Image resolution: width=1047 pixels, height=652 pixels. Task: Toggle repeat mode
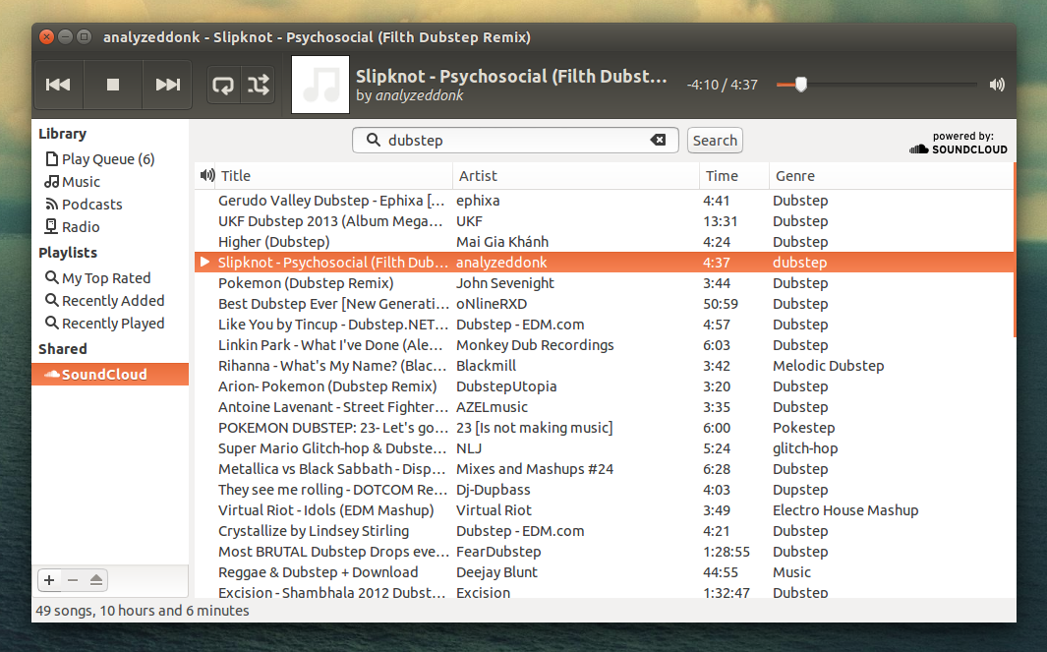(223, 85)
